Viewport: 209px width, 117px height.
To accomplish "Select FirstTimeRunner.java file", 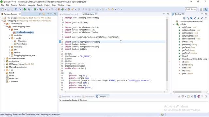I will [25, 32].
